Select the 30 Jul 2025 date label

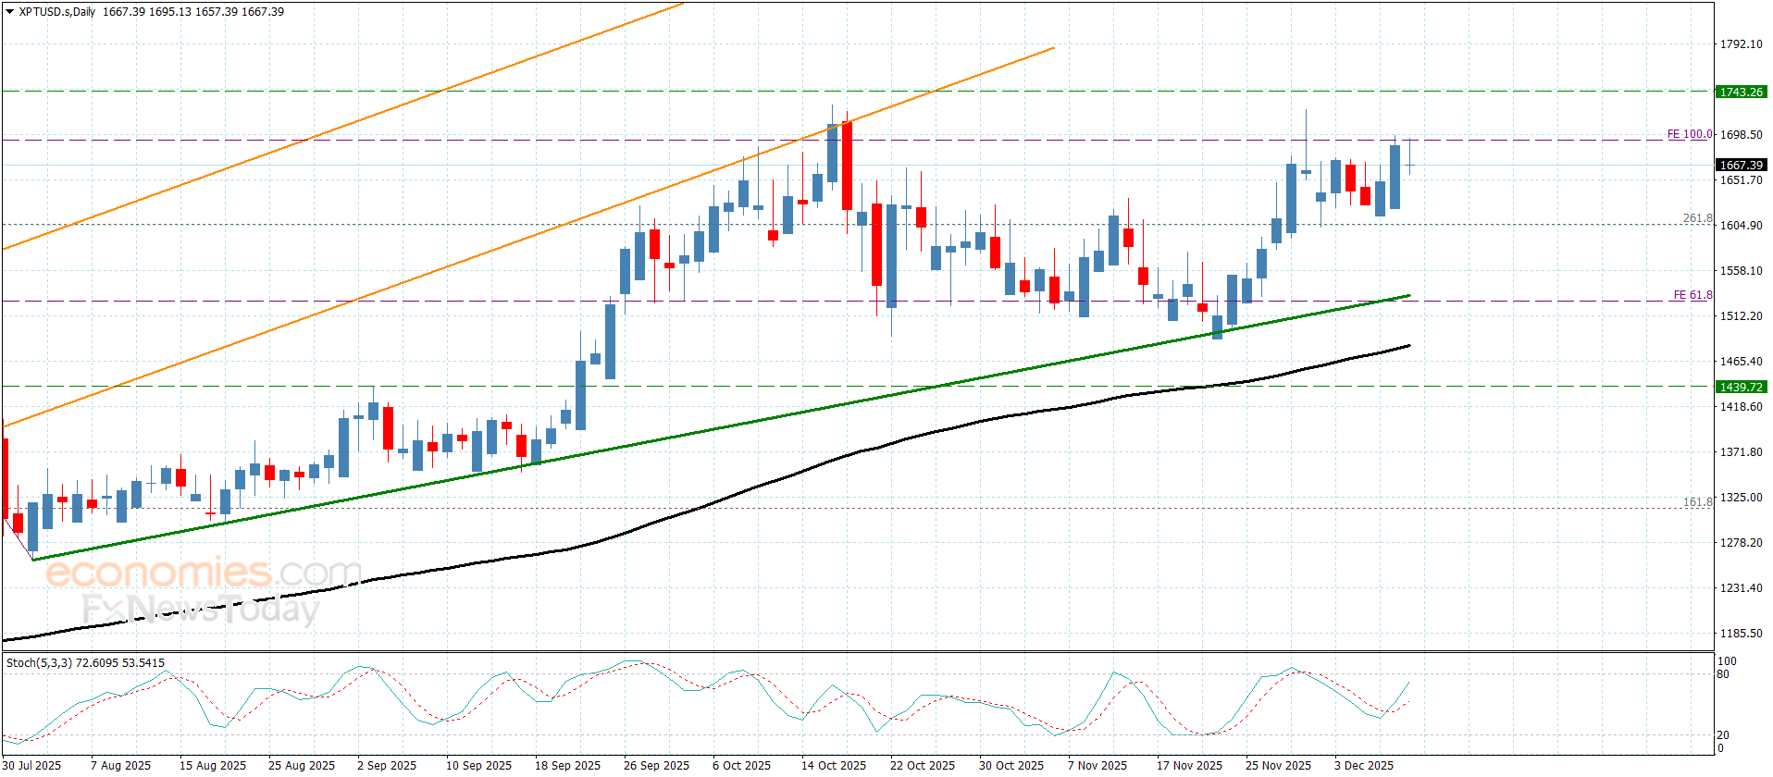point(32,765)
